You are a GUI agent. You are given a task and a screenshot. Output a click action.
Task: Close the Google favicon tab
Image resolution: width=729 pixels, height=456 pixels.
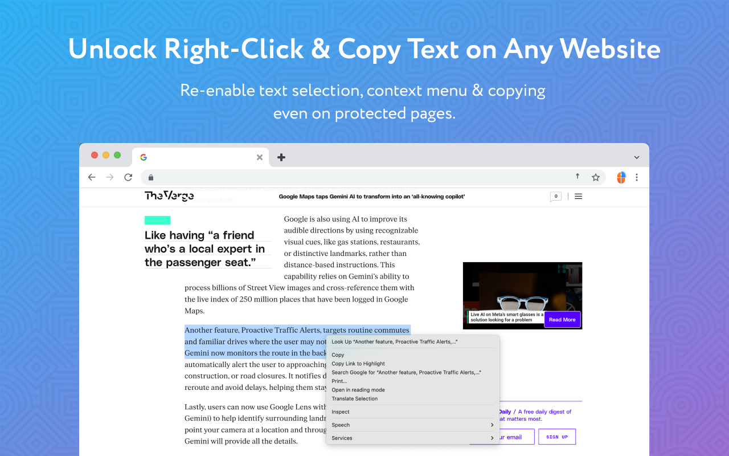(x=260, y=157)
